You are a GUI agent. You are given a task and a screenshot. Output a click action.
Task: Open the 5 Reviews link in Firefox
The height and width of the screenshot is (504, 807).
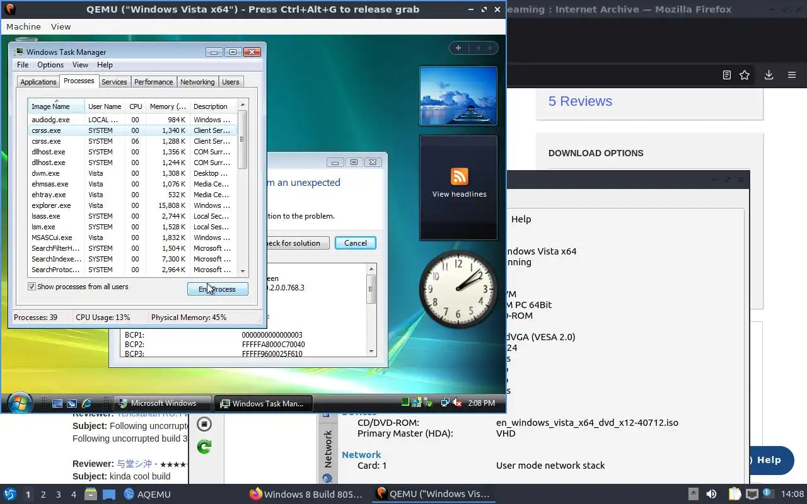click(580, 101)
